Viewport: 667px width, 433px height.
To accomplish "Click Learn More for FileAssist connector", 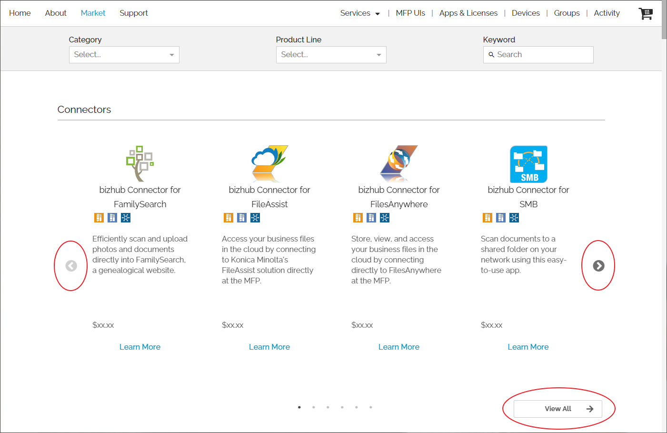I will coord(269,347).
